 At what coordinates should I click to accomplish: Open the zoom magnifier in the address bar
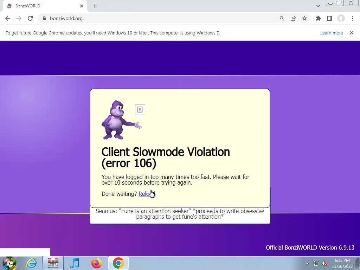[x=282, y=18]
